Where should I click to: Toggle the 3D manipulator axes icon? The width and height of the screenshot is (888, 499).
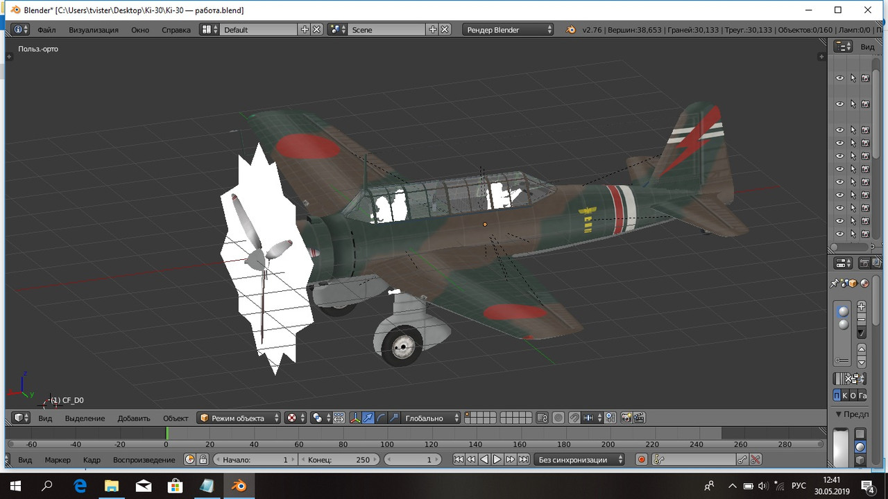pos(355,418)
